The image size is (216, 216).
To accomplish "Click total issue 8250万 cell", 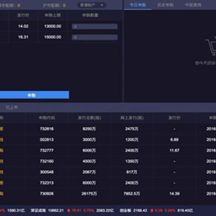I will (89, 129).
